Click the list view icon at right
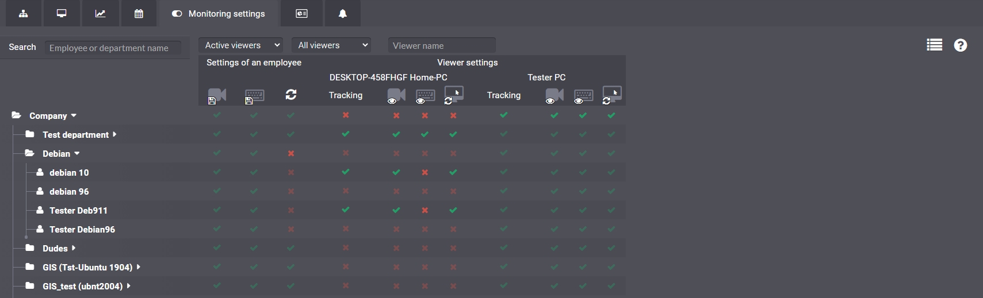The height and width of the screenshot is (298, 983). click(x=934, y=45)
